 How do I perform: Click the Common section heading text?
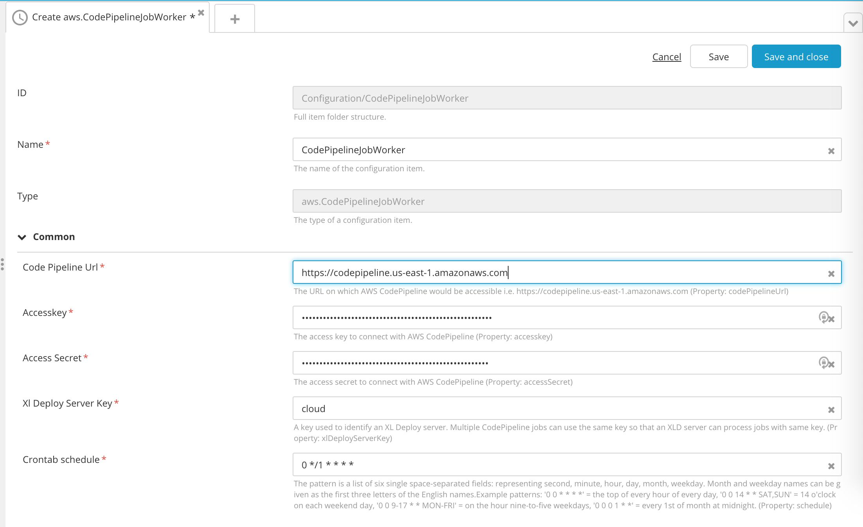[x=54, y=237]
